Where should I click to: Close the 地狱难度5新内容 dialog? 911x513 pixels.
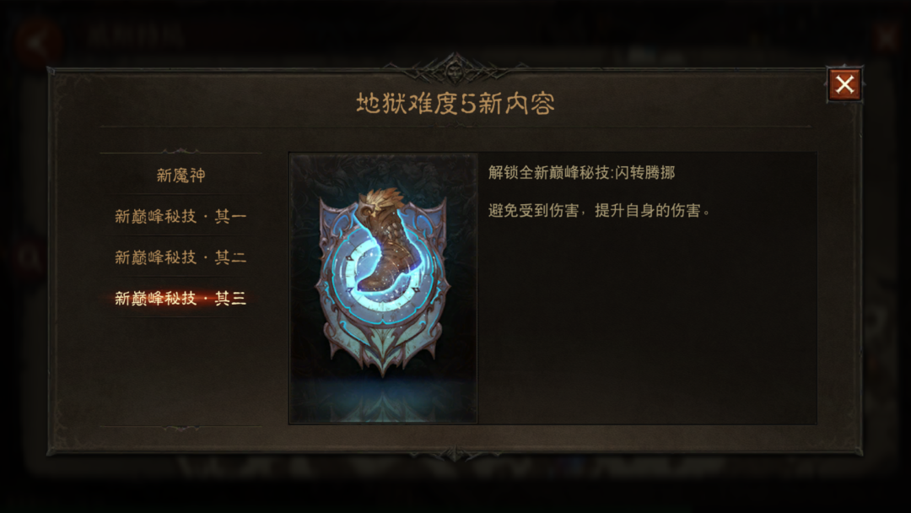click(x=844, y=84)
